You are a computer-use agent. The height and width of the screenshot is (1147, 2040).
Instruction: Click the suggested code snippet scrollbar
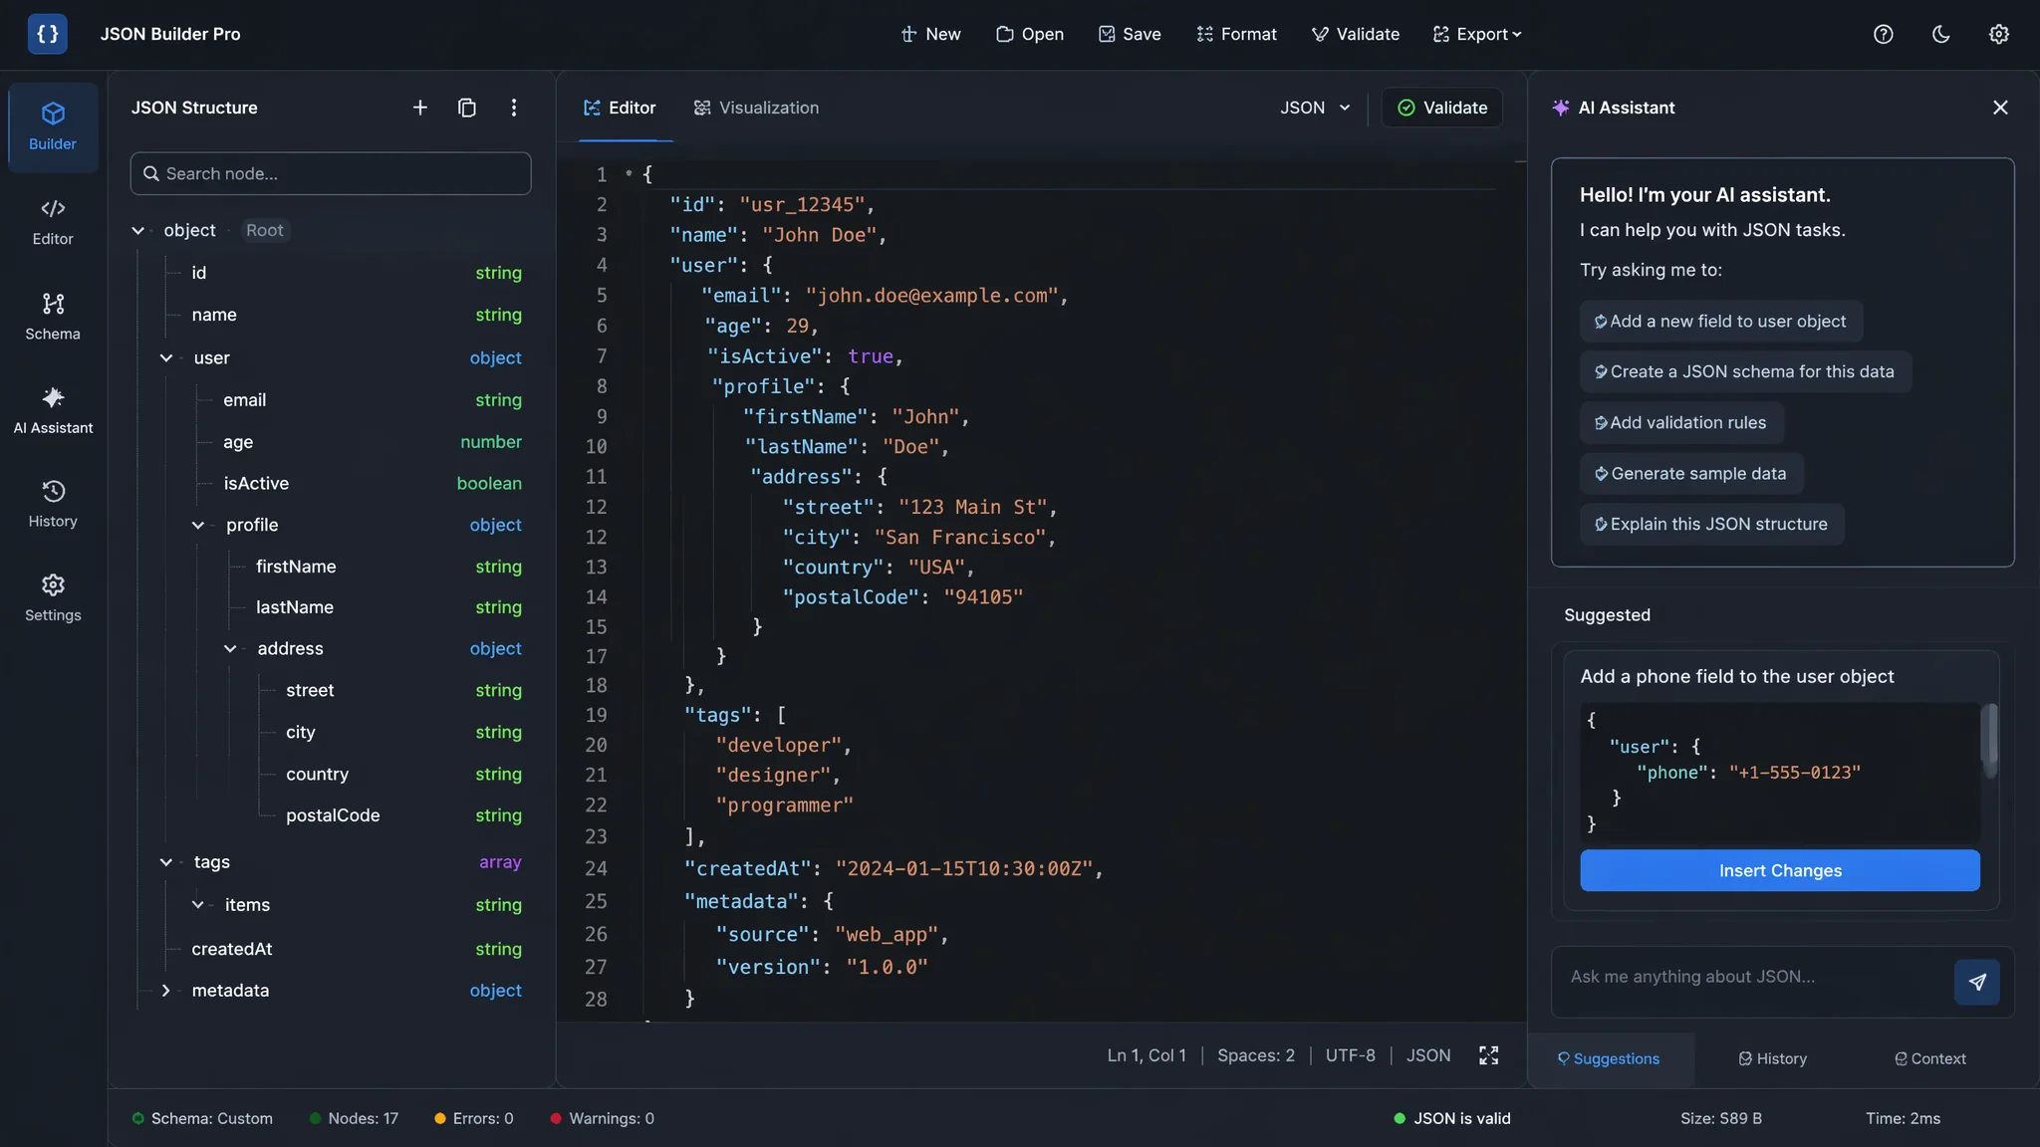[1990, 741]
